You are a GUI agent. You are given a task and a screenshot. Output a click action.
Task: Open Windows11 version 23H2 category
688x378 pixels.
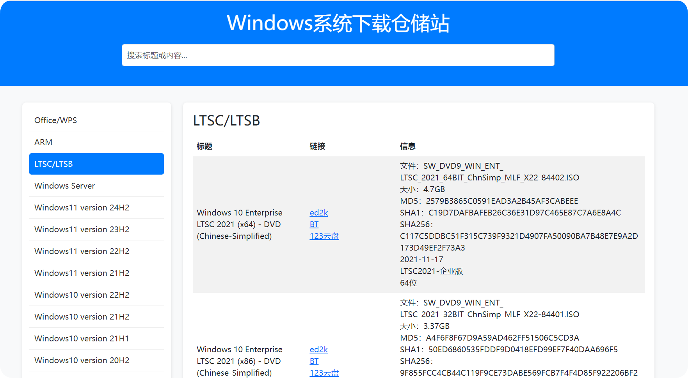point(96,230)
